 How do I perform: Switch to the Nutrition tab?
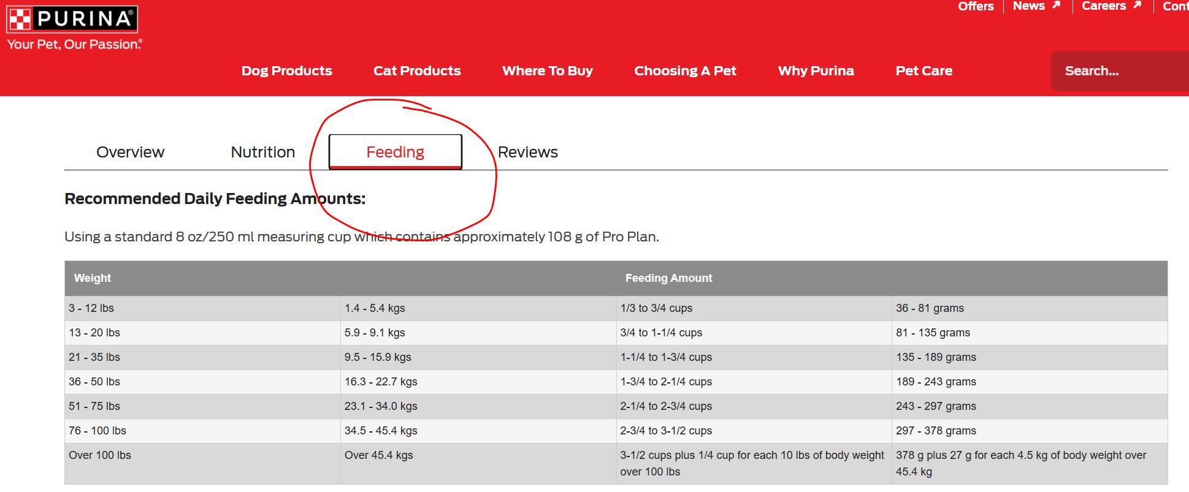tap(263, 152)
